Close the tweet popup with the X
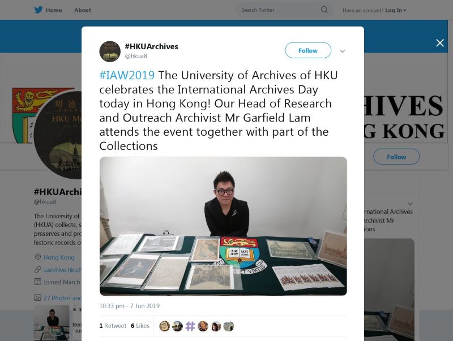The height and width of the screenshot is (341, 453). point(440,43)
